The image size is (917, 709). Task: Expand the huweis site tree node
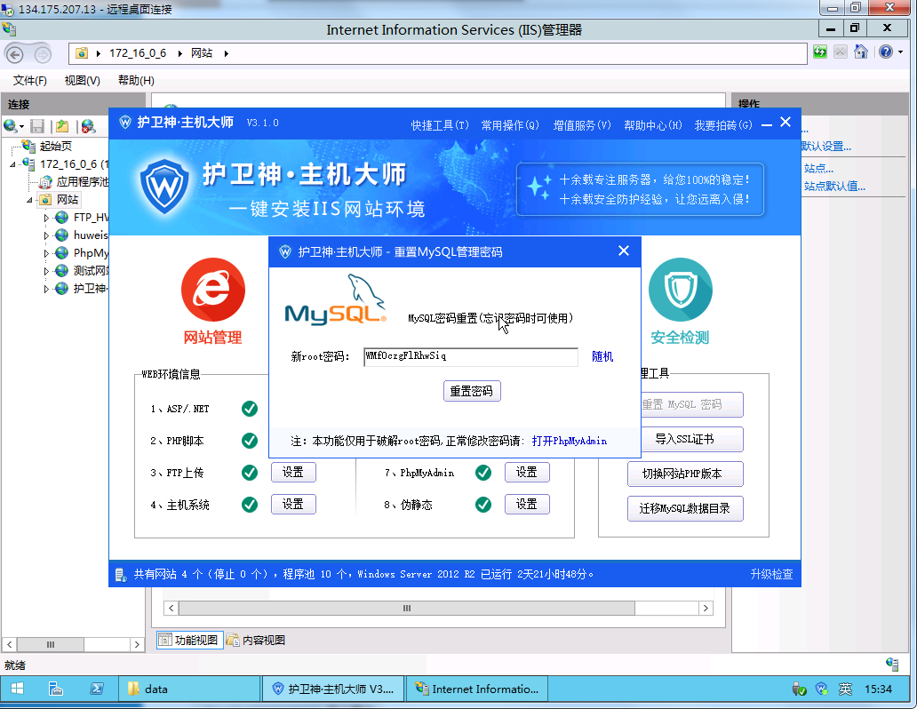click(x=46, y=235)
